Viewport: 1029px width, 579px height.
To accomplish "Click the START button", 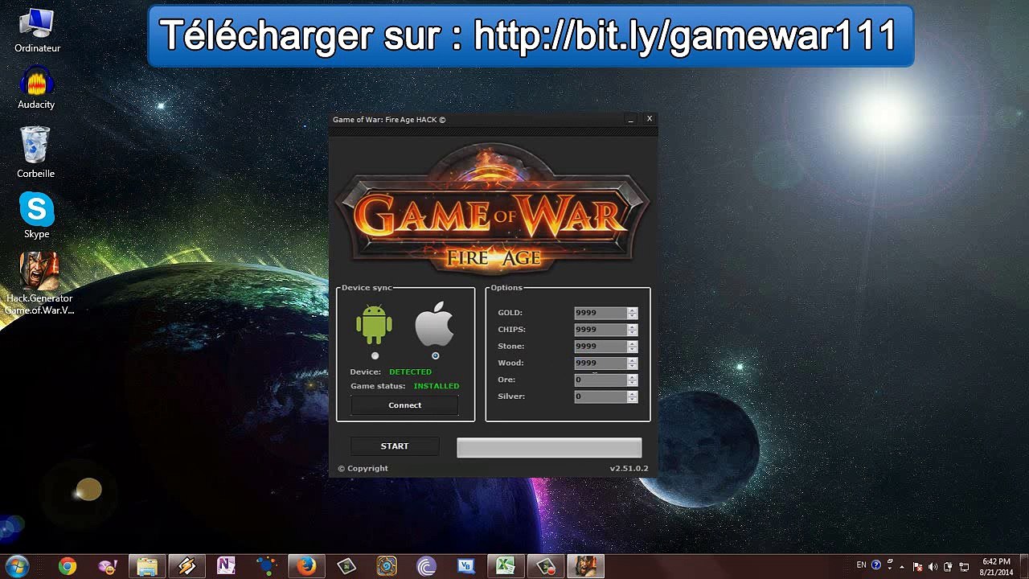I will [395, 446].
